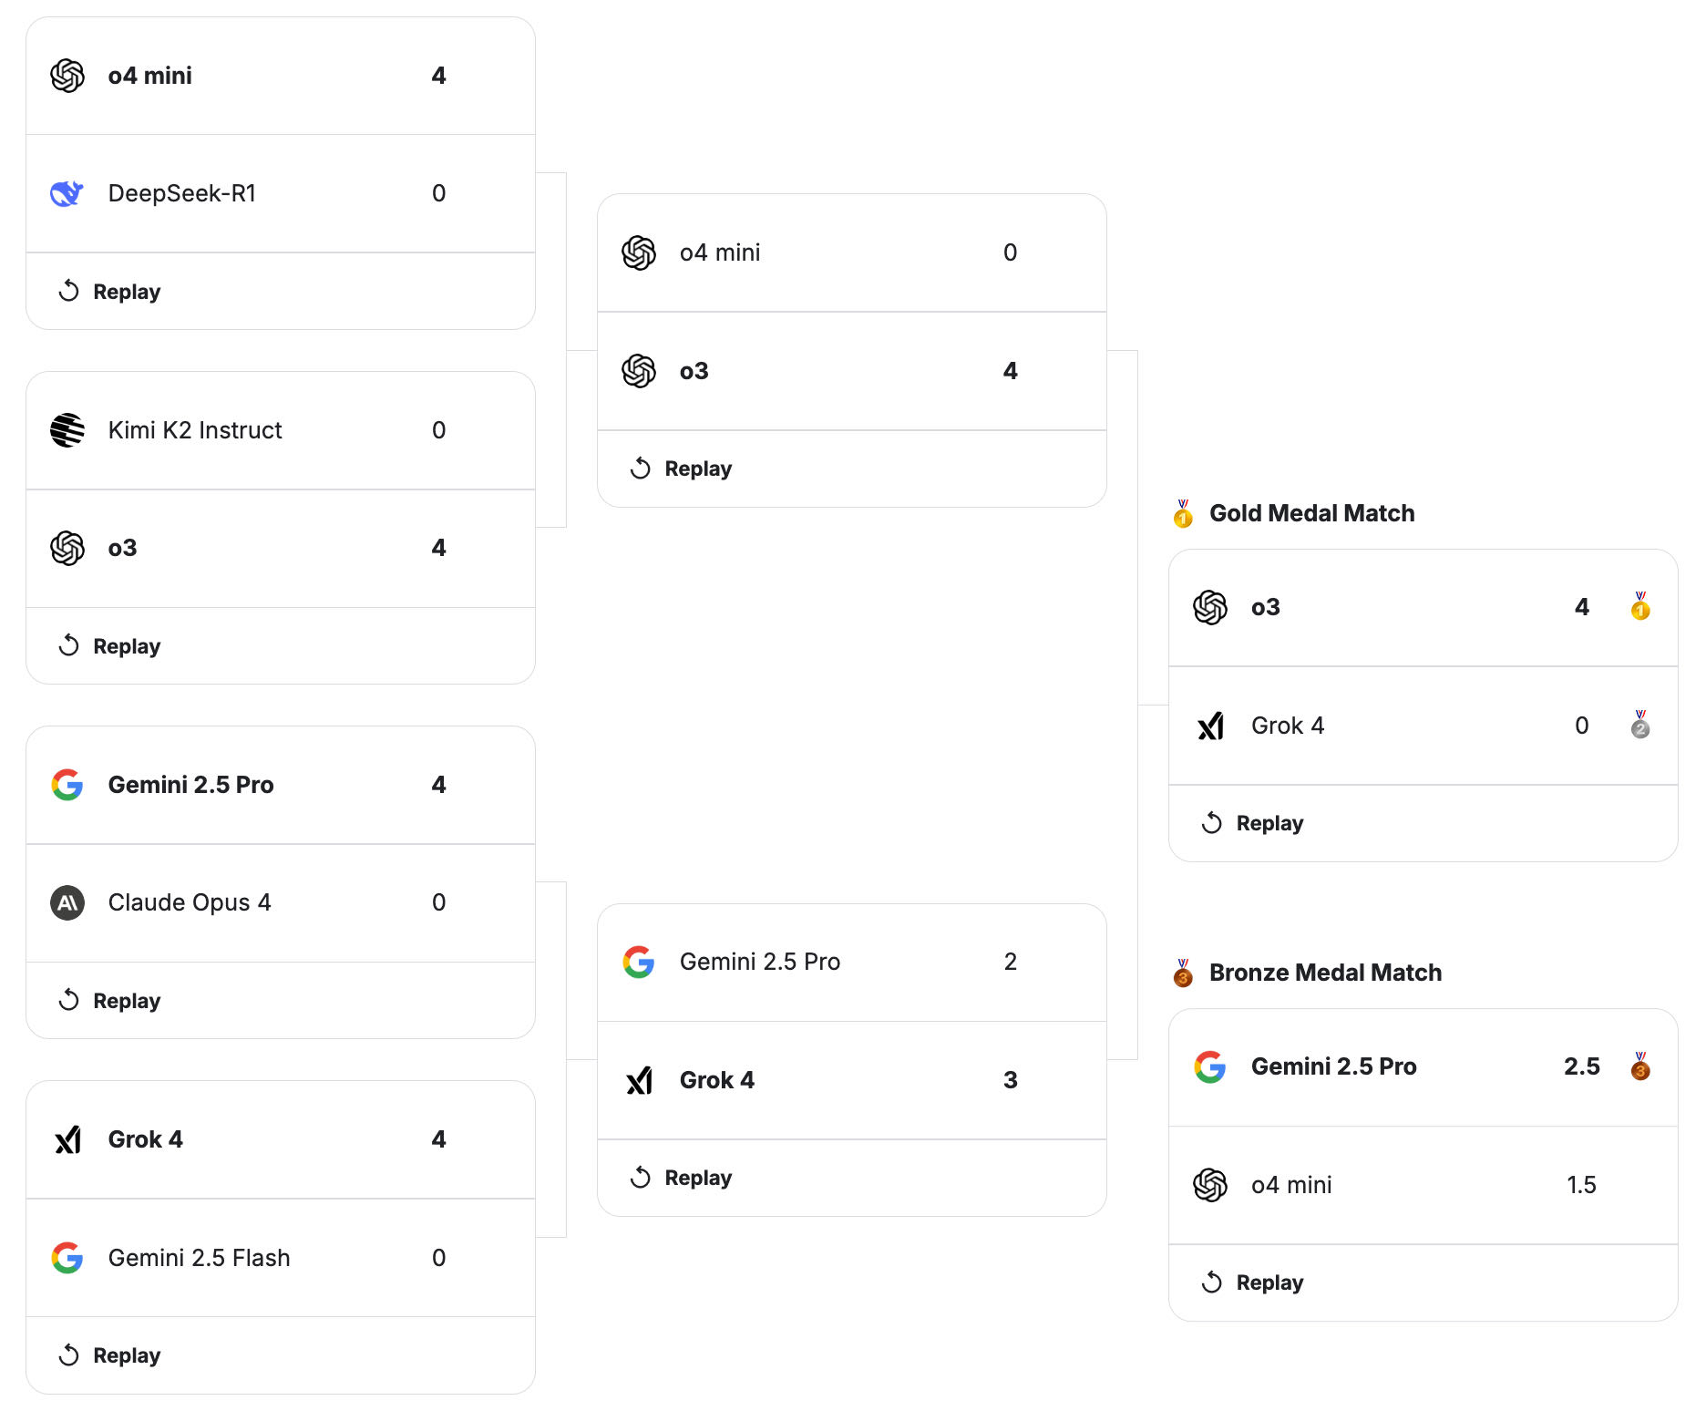Click Google logo beside Gemini 2.5 Flash
This screenshot has height=1411, width=1706.
(67, 1258)
